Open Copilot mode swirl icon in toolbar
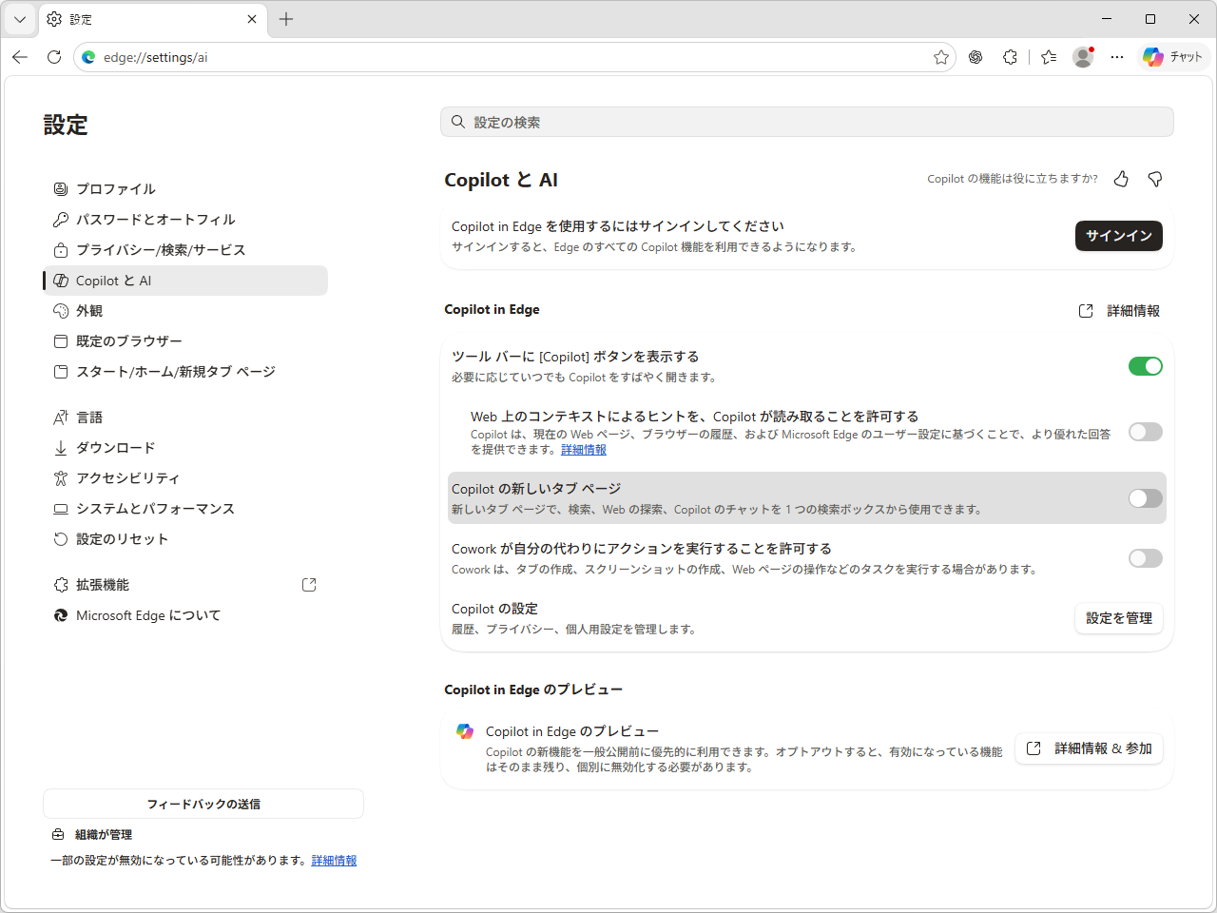 click(x=976, y=57)
